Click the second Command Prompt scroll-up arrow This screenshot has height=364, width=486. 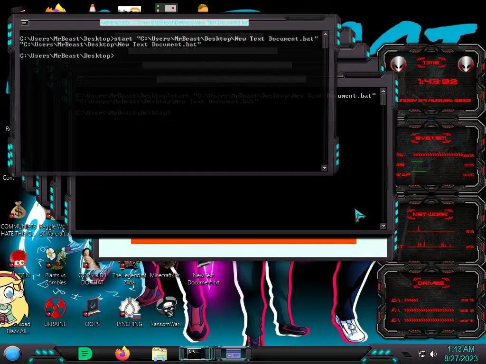[x=383, y=91]
